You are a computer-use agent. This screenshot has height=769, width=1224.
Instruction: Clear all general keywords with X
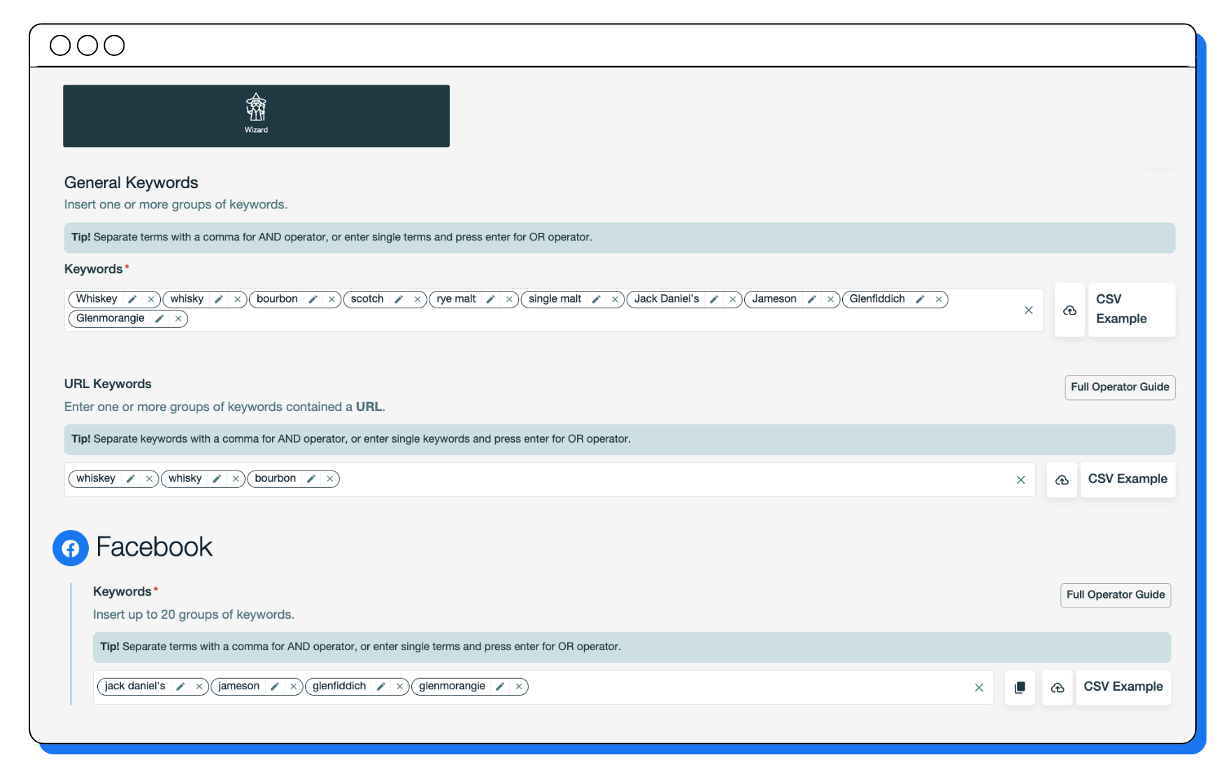[x=1028, y=310]
